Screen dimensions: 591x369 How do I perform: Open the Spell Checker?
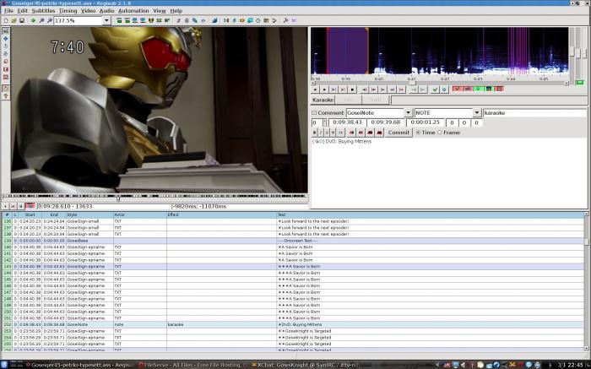274,20
